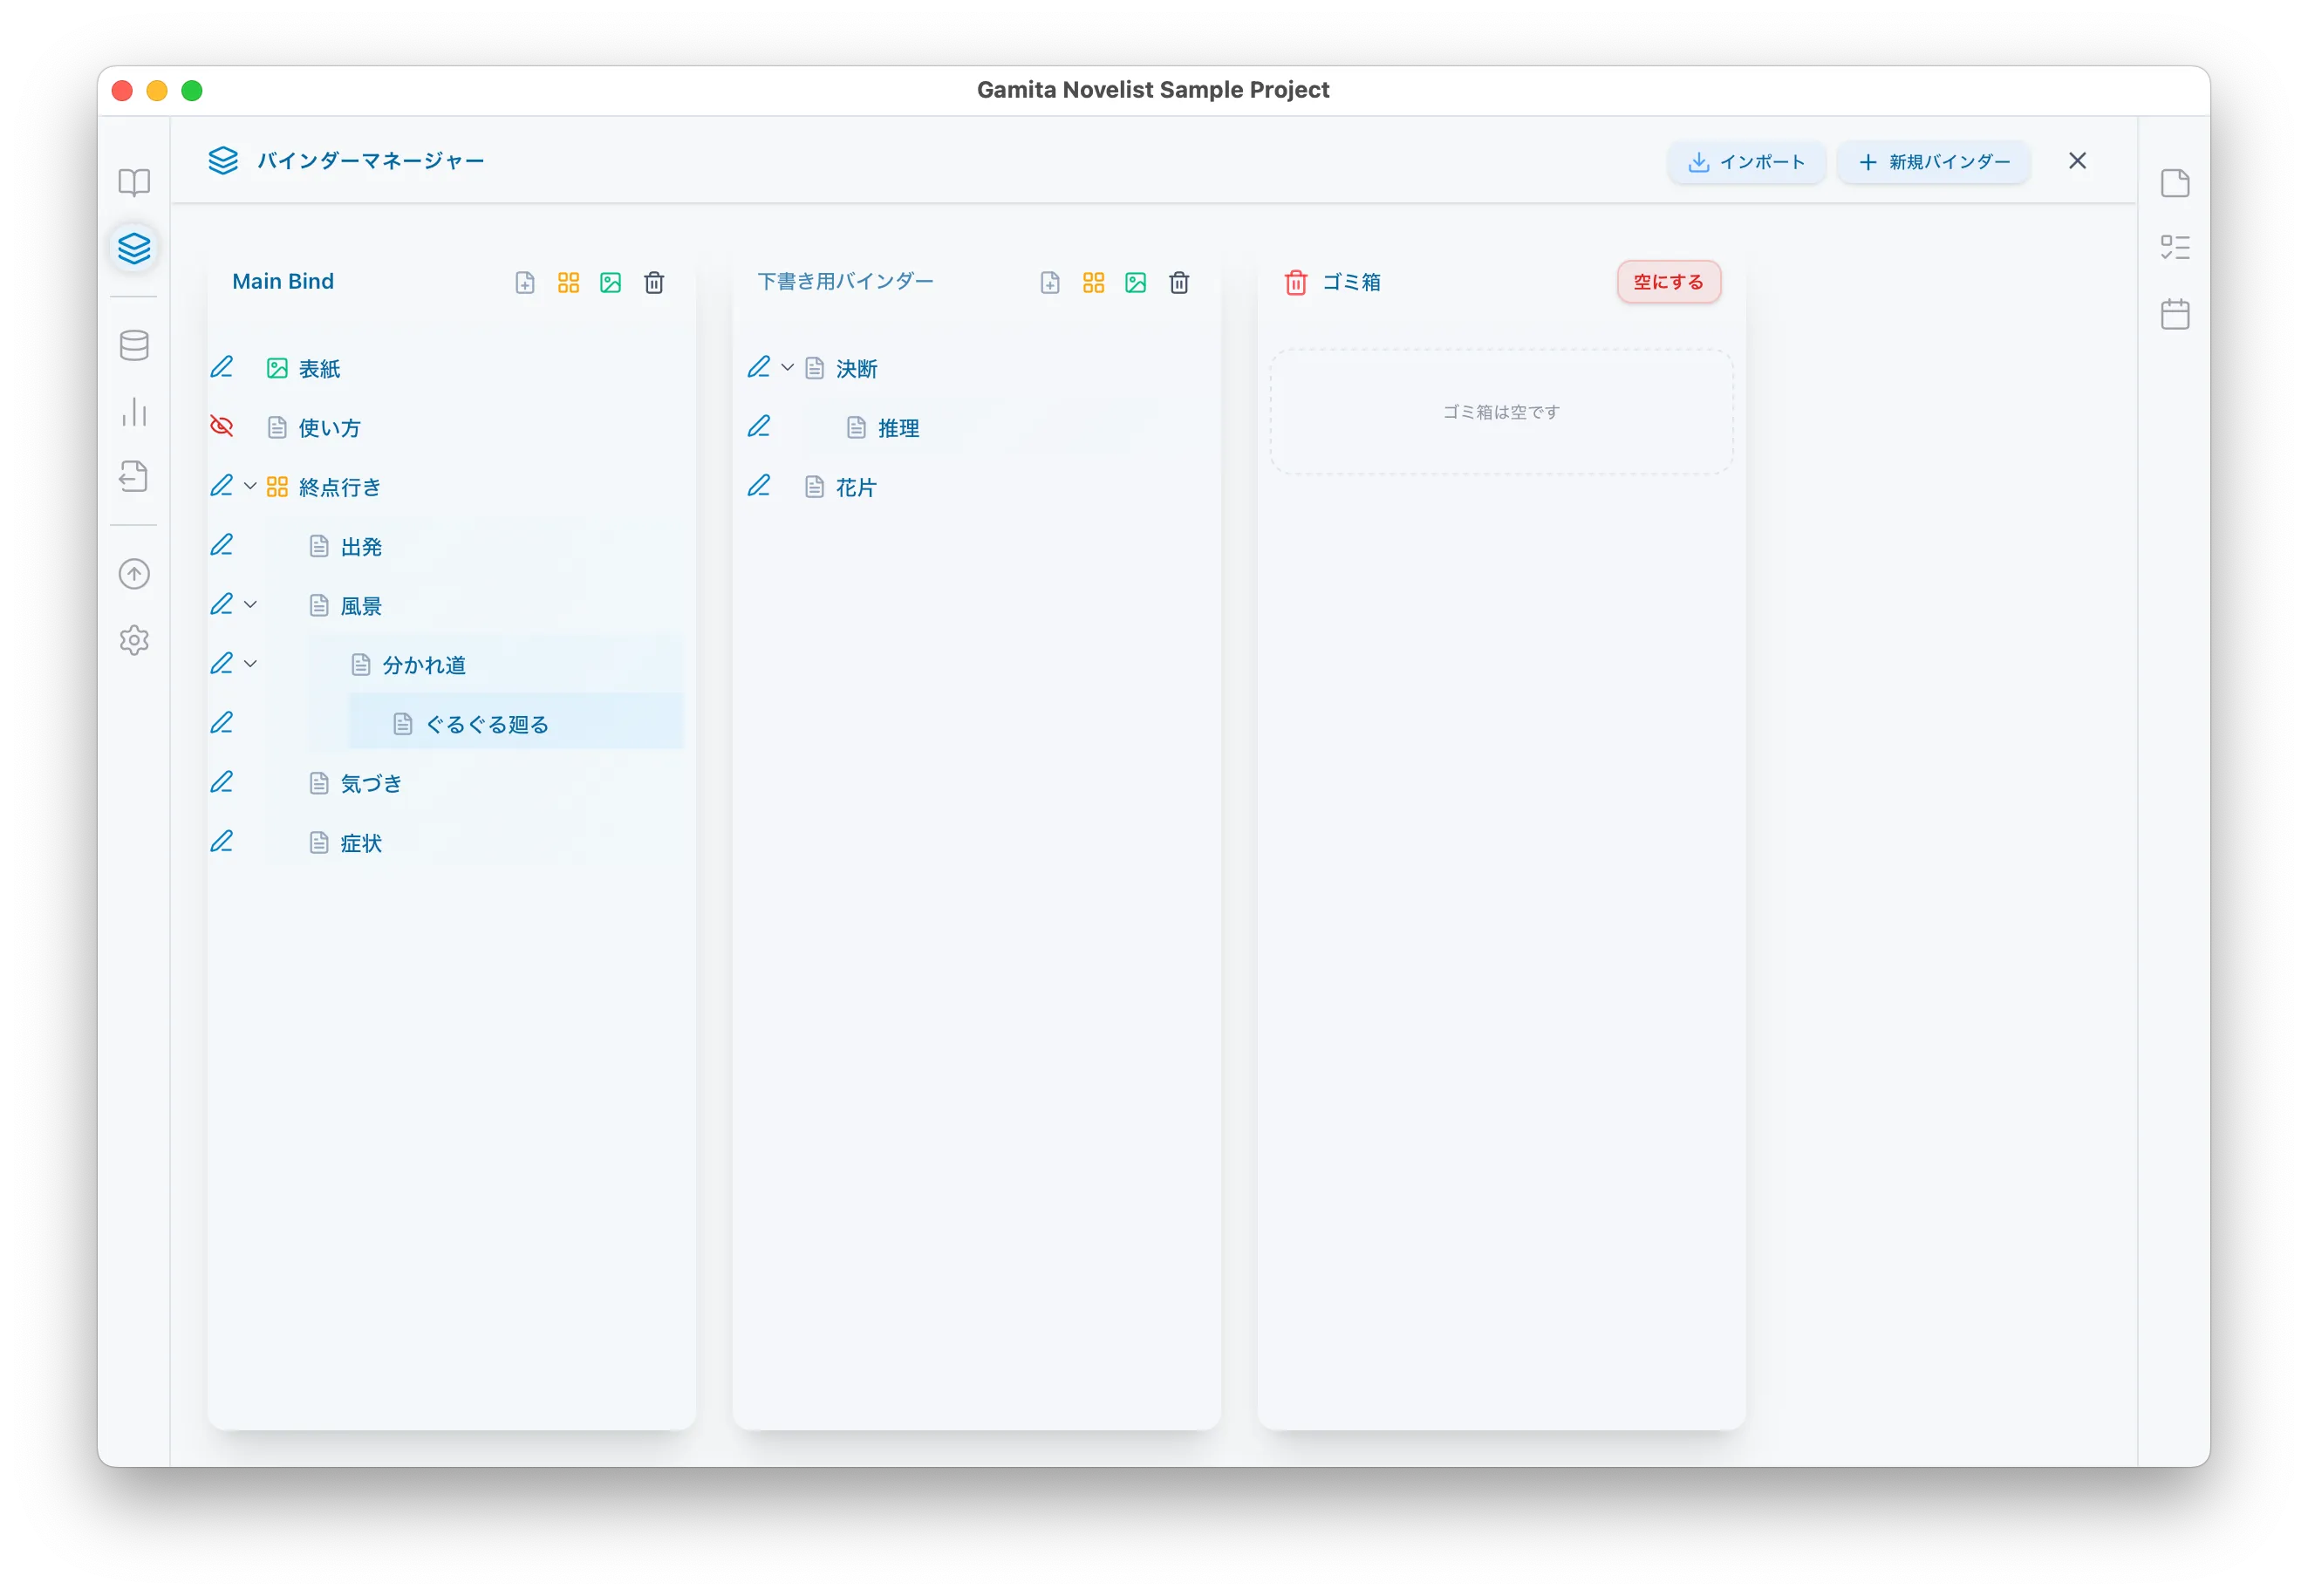Select the 分かれ道 document

(x=424, y=665)
